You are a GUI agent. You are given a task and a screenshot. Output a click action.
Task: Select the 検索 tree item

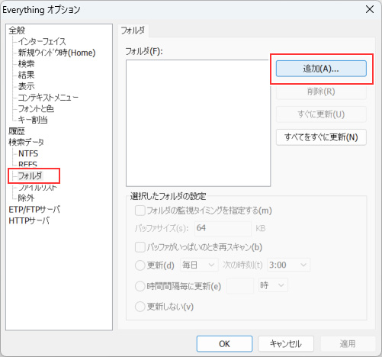click(x=26, y=64)
